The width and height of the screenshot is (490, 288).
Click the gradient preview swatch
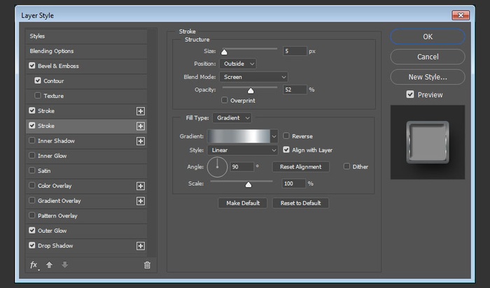(x=238, y=136)
